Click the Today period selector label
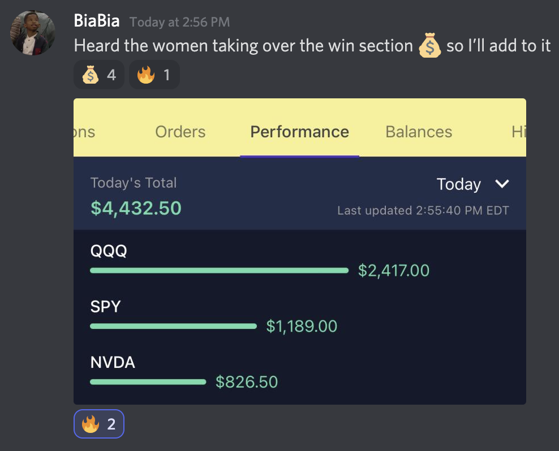The width and height of the screenshot is (559, 451). [x=458, y=184]
